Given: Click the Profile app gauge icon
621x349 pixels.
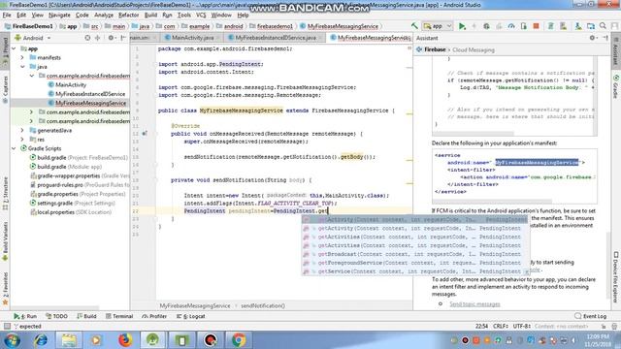Looking at the screenshot, I should (511, 26).
